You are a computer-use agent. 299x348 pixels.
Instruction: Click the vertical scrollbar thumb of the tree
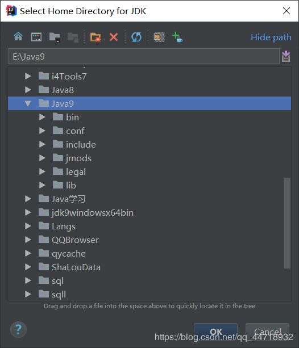point(288,223)
